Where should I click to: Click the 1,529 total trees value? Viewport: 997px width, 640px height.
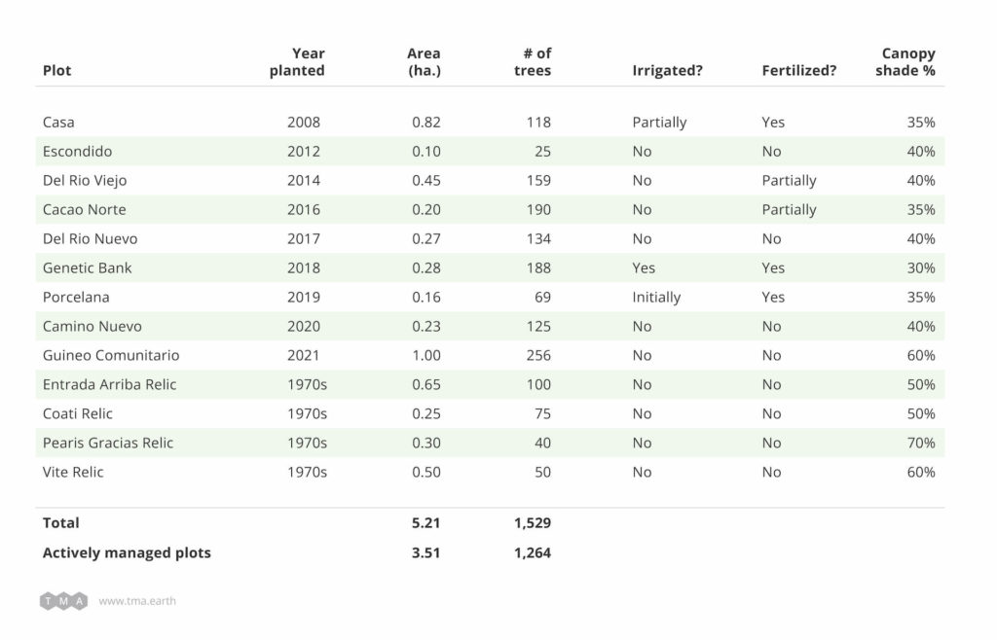pyautogui.click(x=533, y=522)
